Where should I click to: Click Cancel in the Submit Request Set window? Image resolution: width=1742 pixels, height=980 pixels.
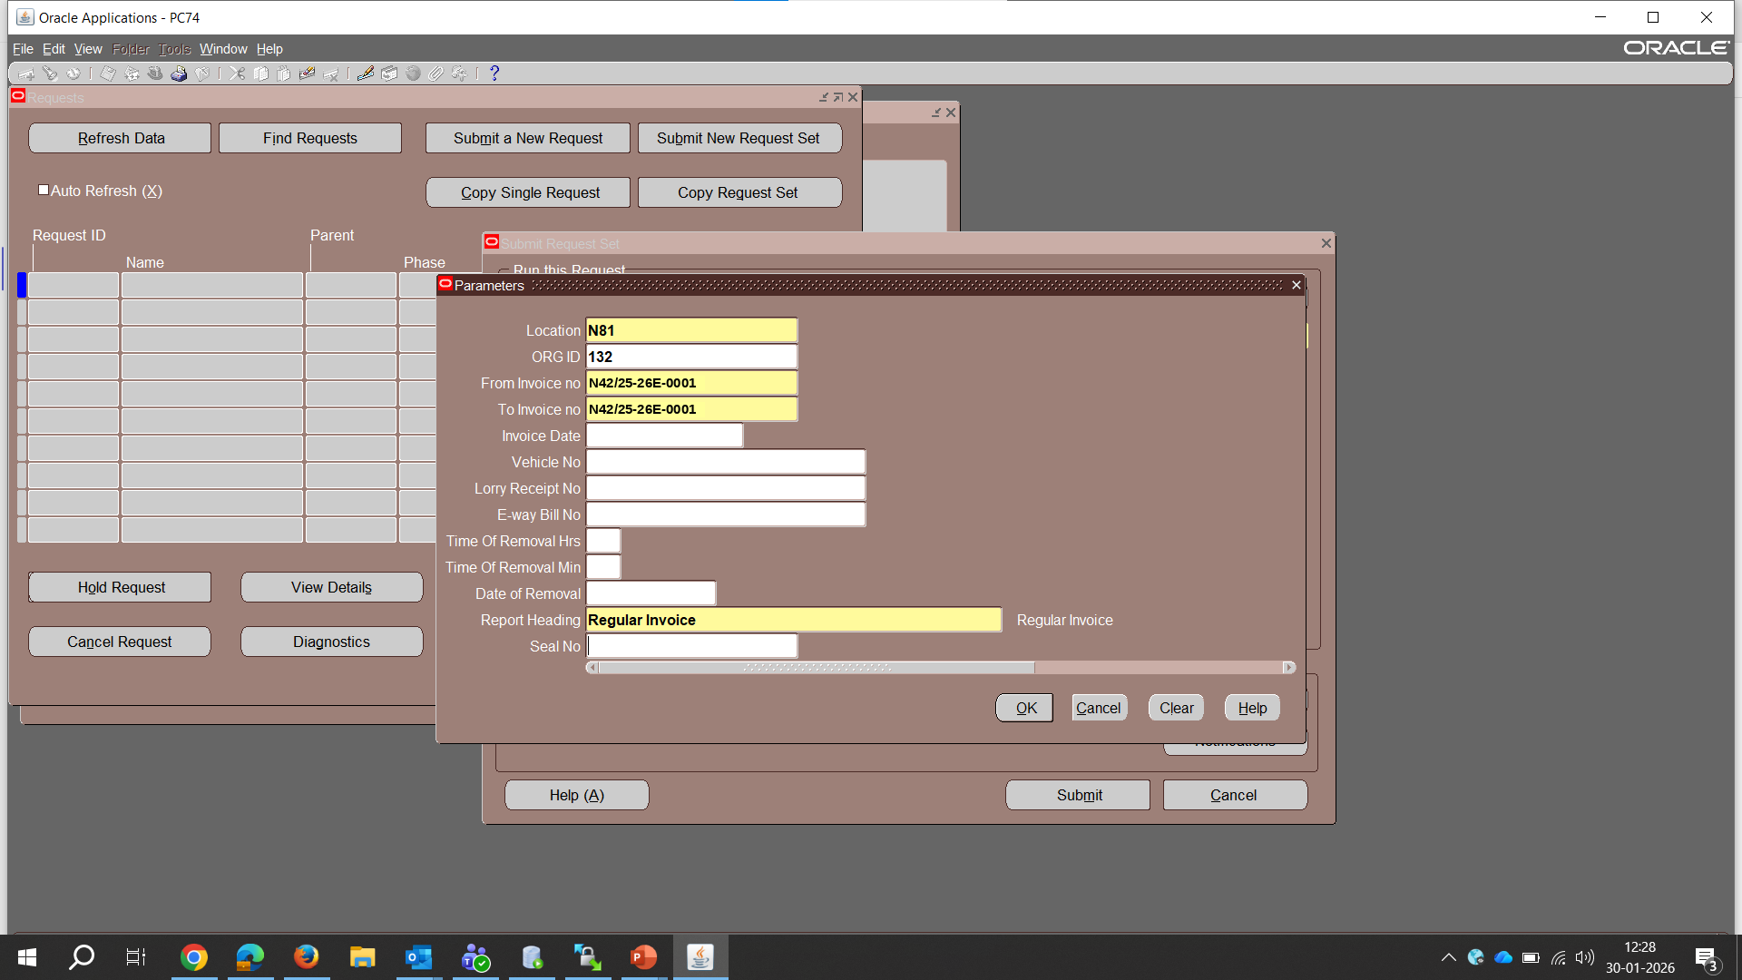(1234, 795)
